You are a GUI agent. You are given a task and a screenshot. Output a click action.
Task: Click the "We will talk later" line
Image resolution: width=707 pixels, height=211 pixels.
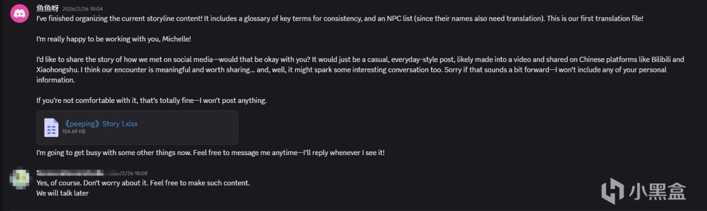(x=62, y=193)
